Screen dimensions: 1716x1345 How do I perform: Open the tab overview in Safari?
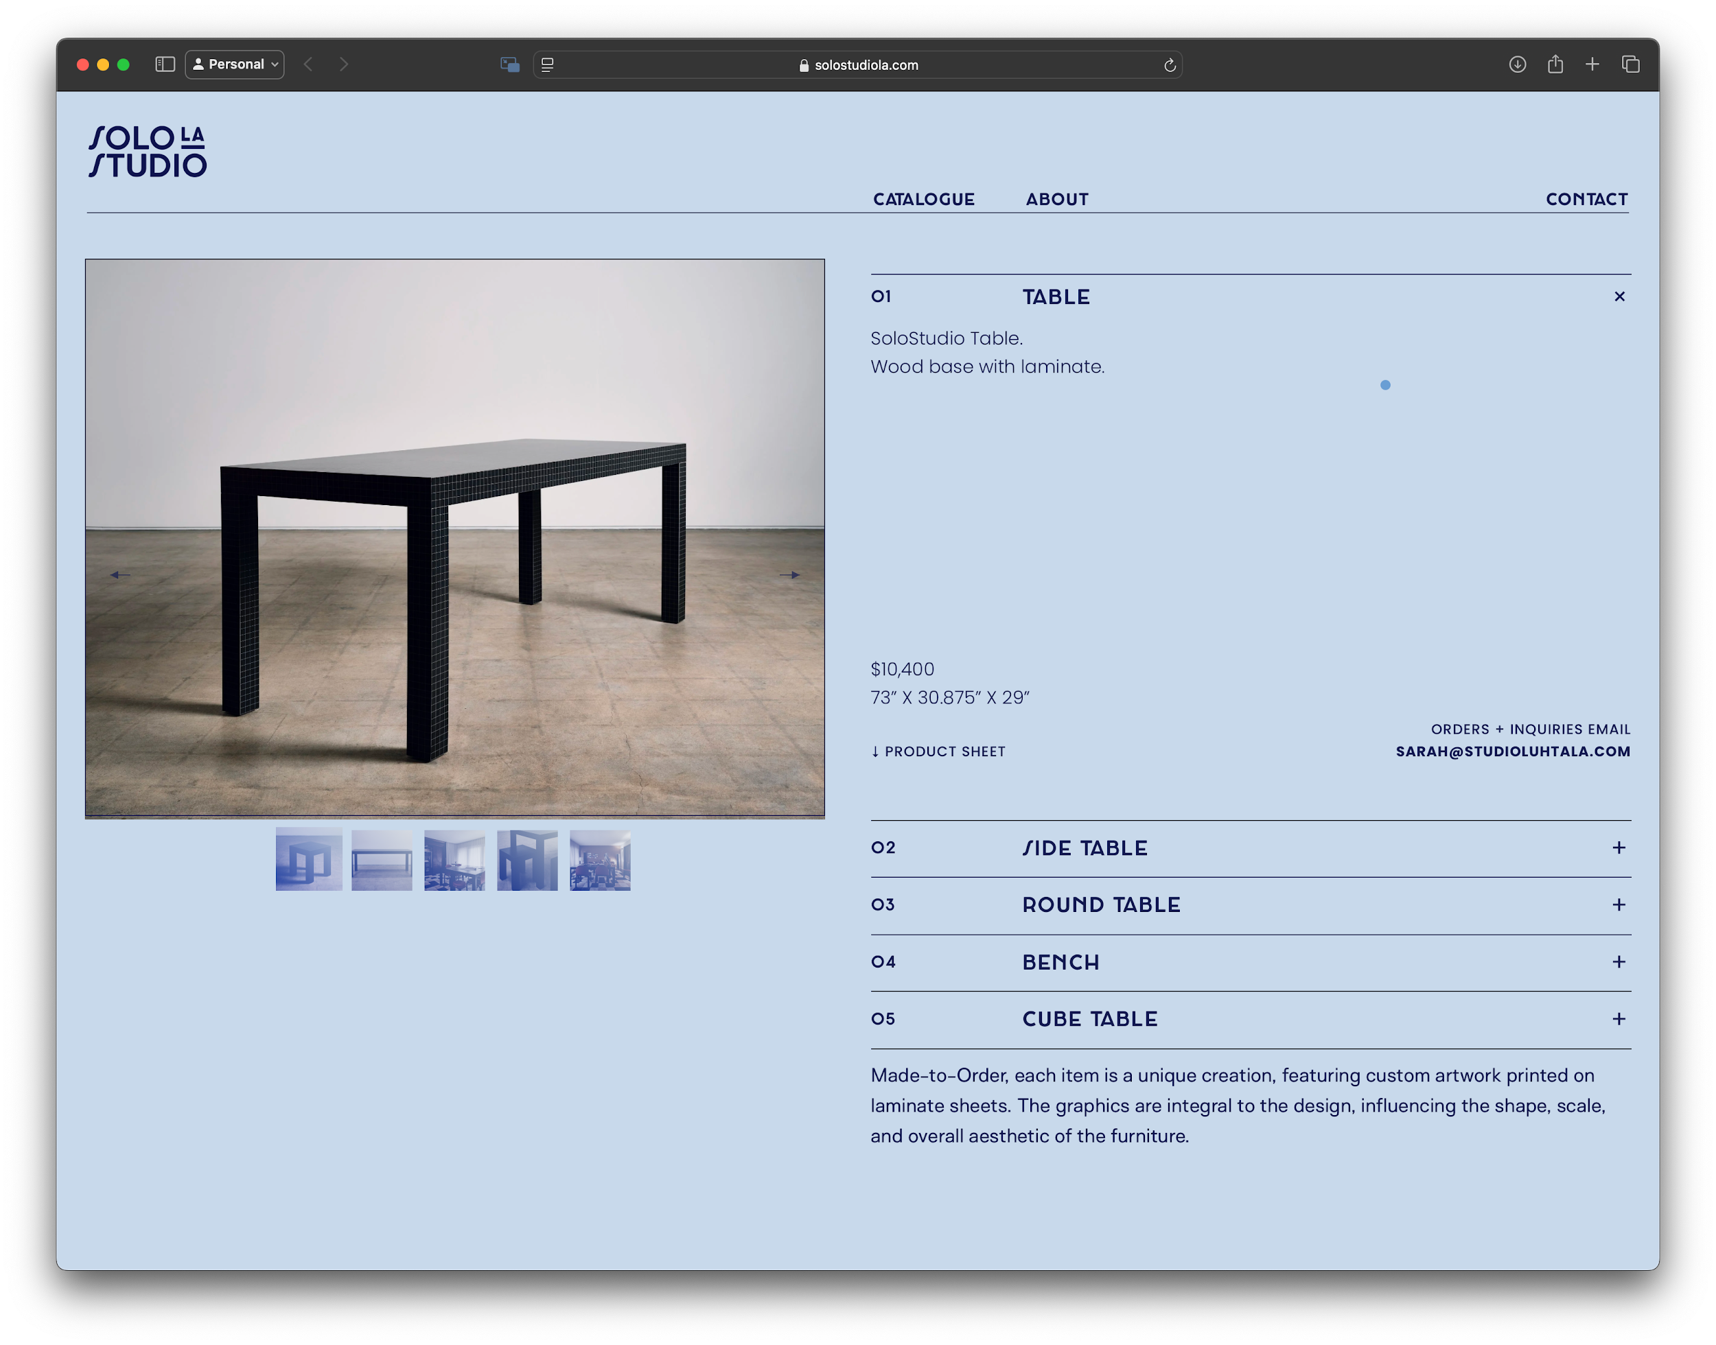tap(1630, 65)
